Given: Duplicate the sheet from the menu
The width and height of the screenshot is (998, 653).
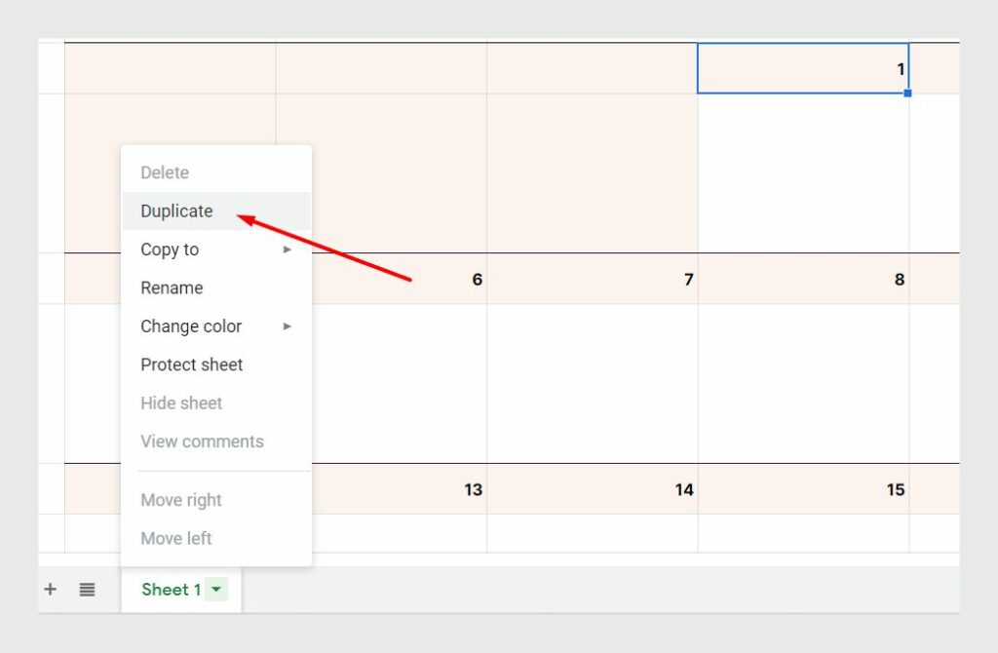Looking at the screenshot, I should pyautogui.click(x=176, y=211).
